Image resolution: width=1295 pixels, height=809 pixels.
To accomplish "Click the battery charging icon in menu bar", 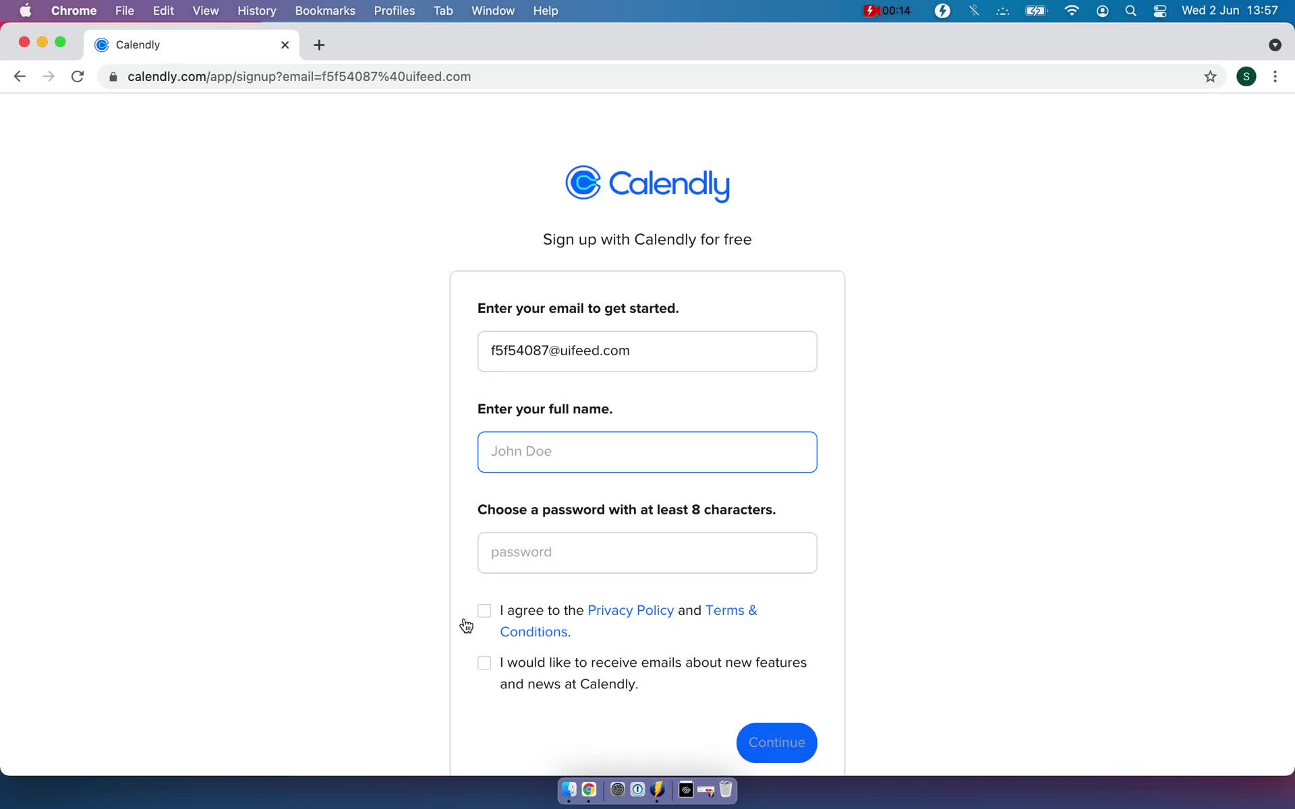I will tap(1035, 10).
